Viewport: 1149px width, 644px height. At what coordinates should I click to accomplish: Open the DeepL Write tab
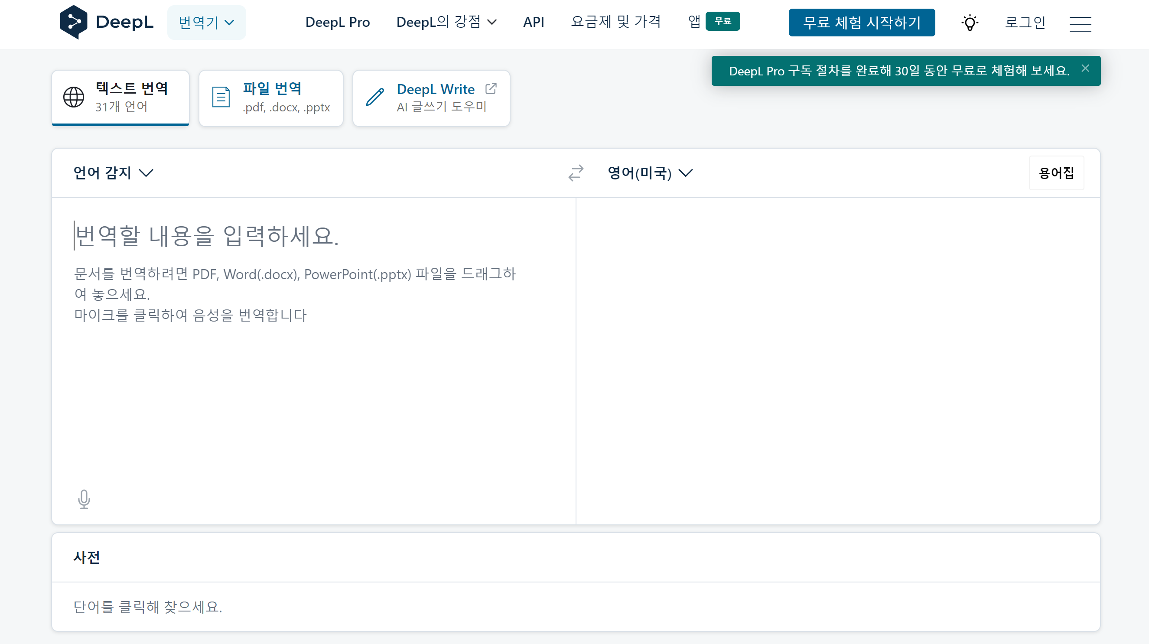click(431, 98)
